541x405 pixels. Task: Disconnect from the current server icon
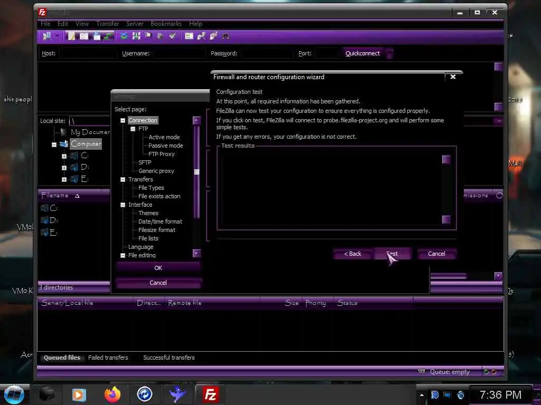[x=161, y=36]
